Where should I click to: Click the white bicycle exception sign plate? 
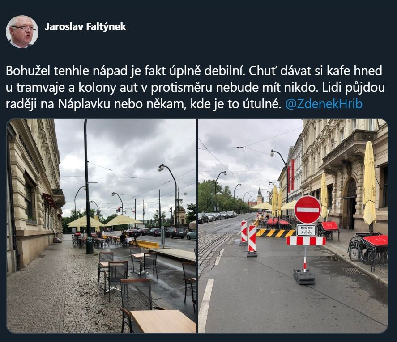click(306, 230)
